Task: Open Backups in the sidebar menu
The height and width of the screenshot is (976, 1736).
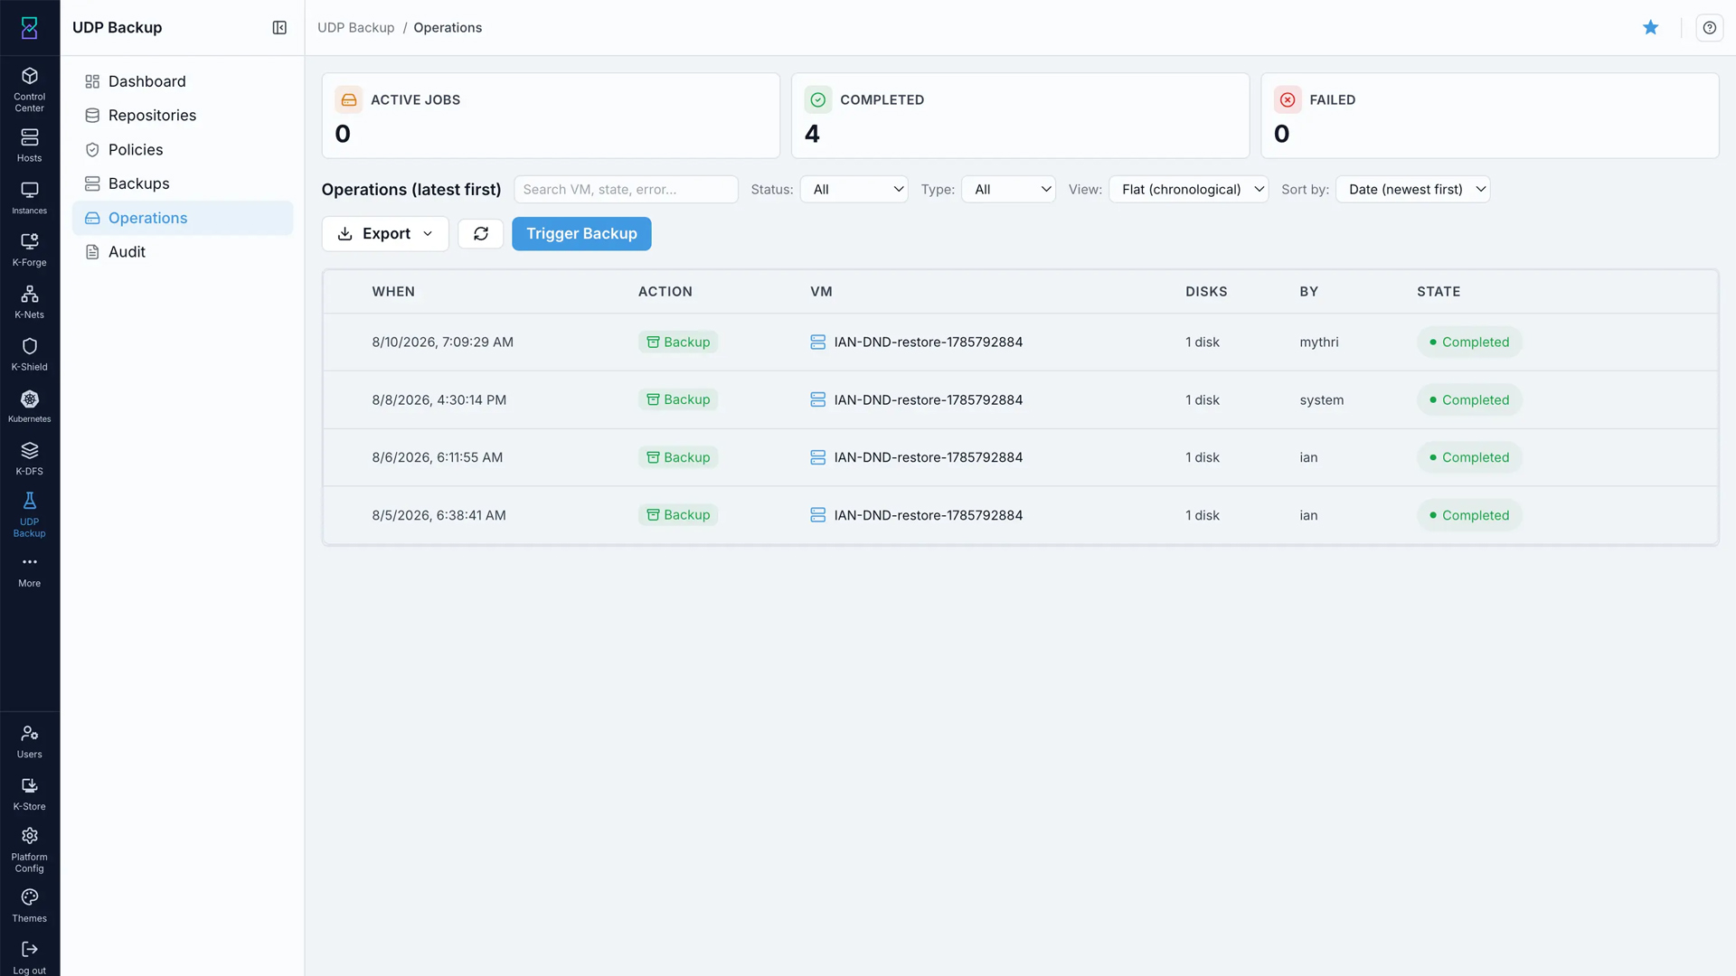Action: coord(183,183)
